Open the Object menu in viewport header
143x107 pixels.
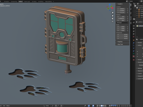pos(8,106)
